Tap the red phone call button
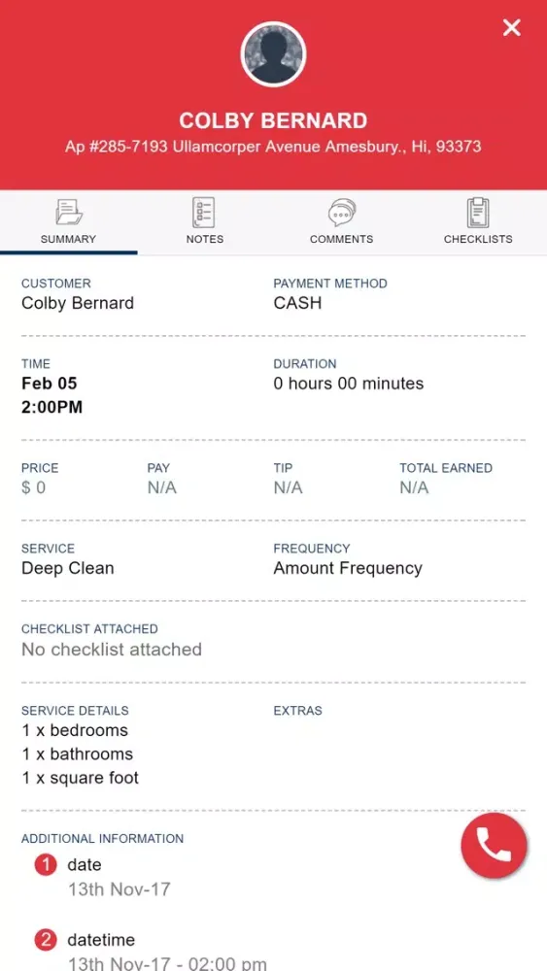Image resolution: width=547 pixels, height=971 pixels. tap(494, 845)
